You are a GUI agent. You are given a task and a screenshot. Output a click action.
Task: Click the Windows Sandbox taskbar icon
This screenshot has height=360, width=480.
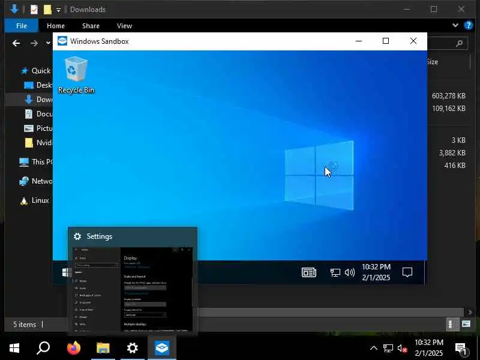click(162, 348)
